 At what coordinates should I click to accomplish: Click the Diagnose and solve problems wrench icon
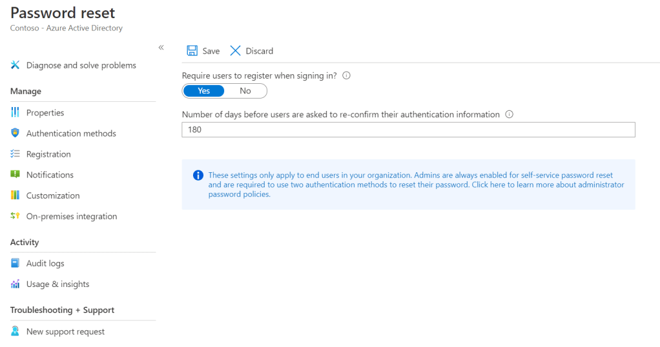(x=15, y=65)
